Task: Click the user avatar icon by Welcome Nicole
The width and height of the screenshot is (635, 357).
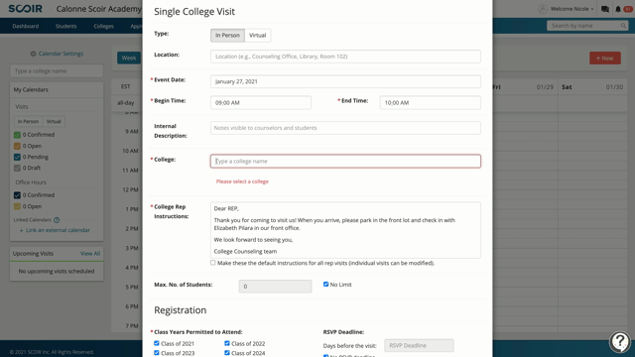Action: (543, 9)
